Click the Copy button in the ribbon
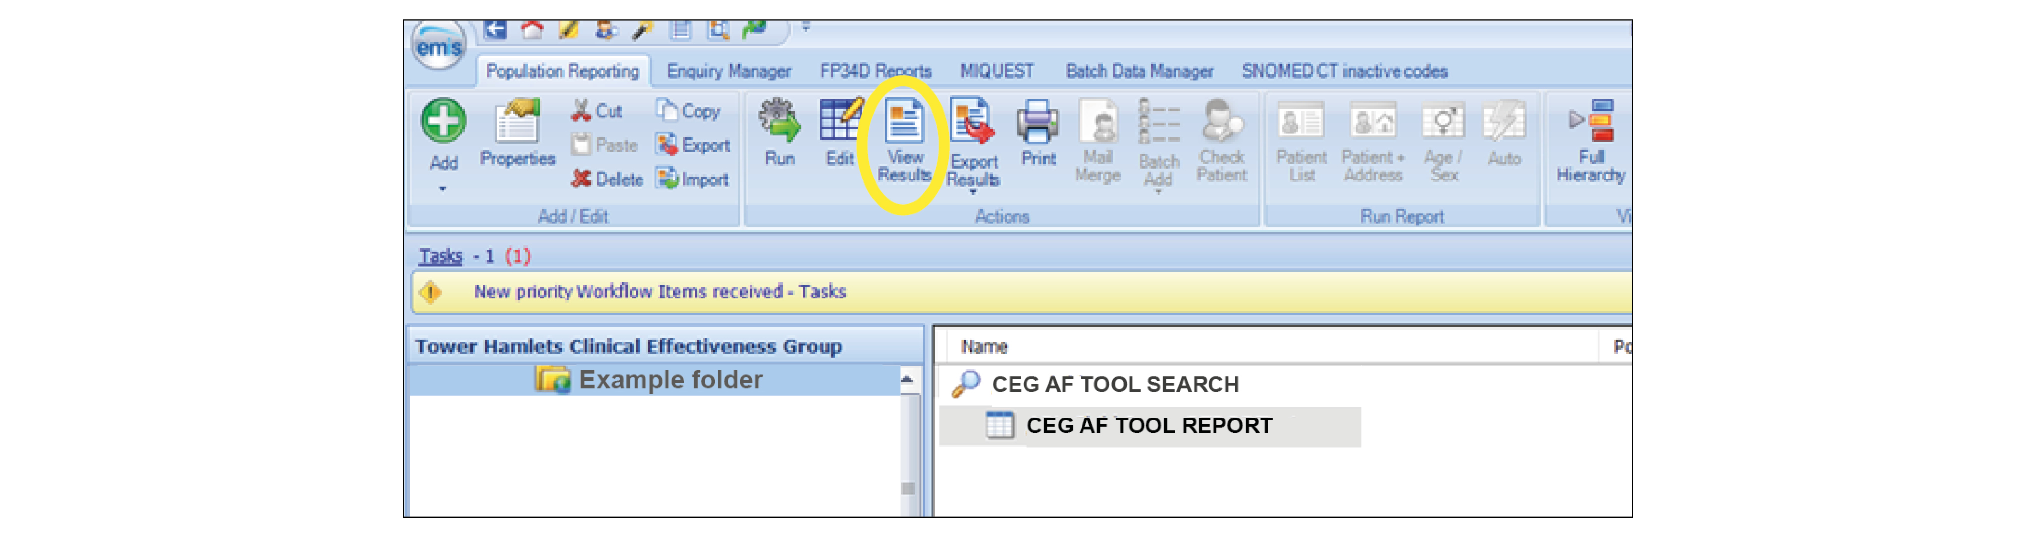Viewport: 2036px width, 537px height. click(x=689, y=111)
